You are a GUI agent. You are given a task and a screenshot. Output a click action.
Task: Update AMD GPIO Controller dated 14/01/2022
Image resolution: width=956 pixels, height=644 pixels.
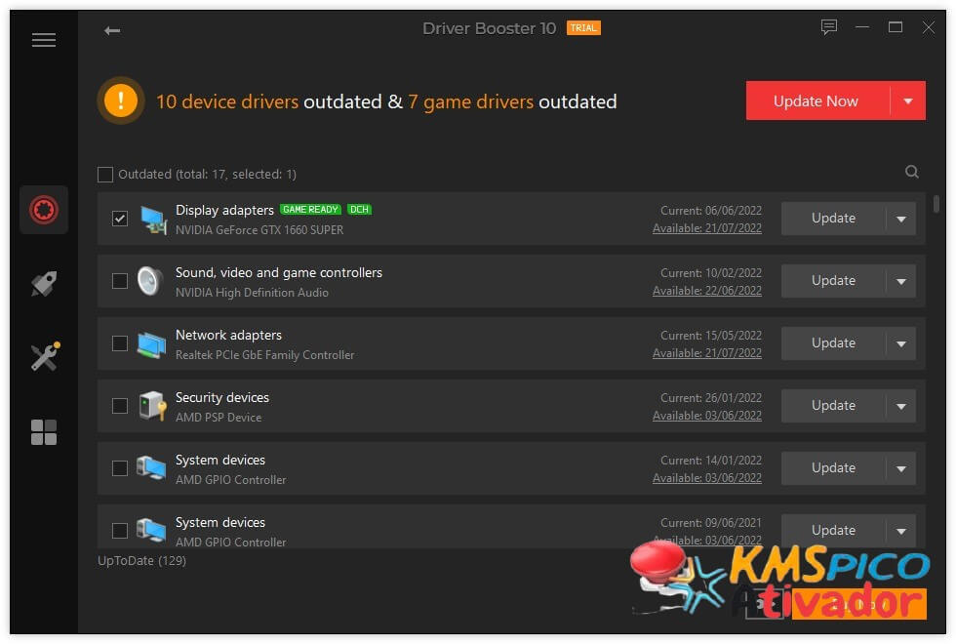tap(833, 468)
